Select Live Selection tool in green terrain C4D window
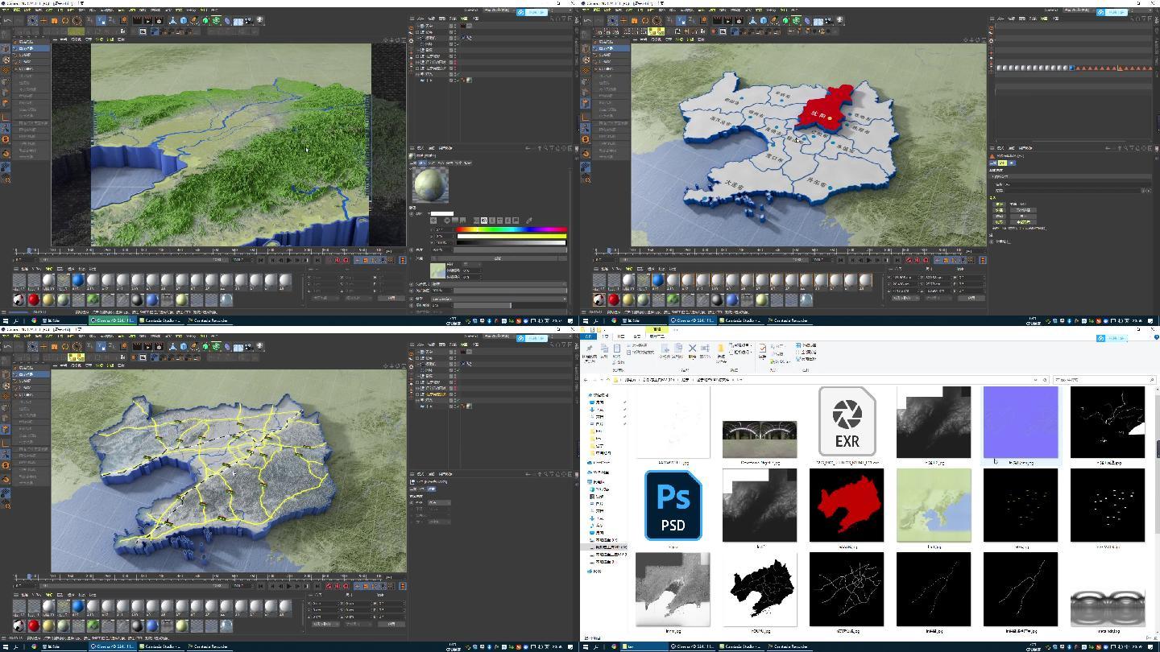 click(x=32, y=21)
